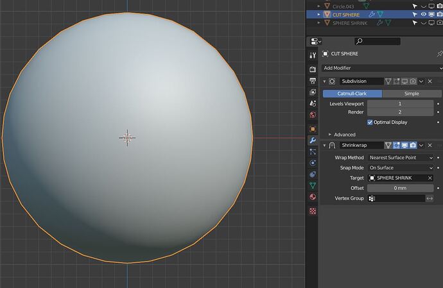Click the CUT SPHERE mesh icon in outliner

coord(327,14)
